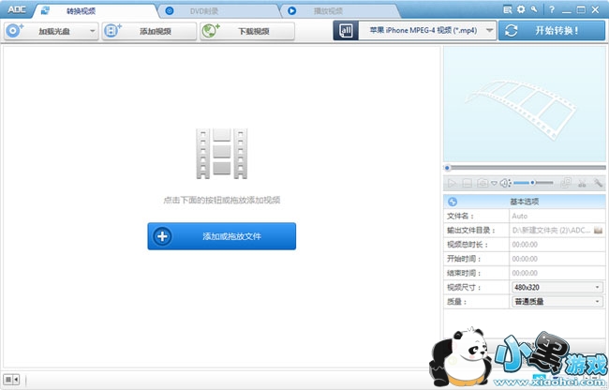Open the DVD刻录 tab
Screen dimensions: 609x390
point(219,11)
